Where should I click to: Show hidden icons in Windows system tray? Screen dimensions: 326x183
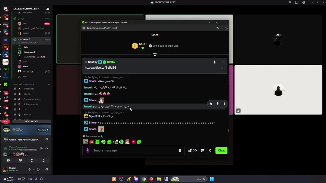[x=47, y=179]
